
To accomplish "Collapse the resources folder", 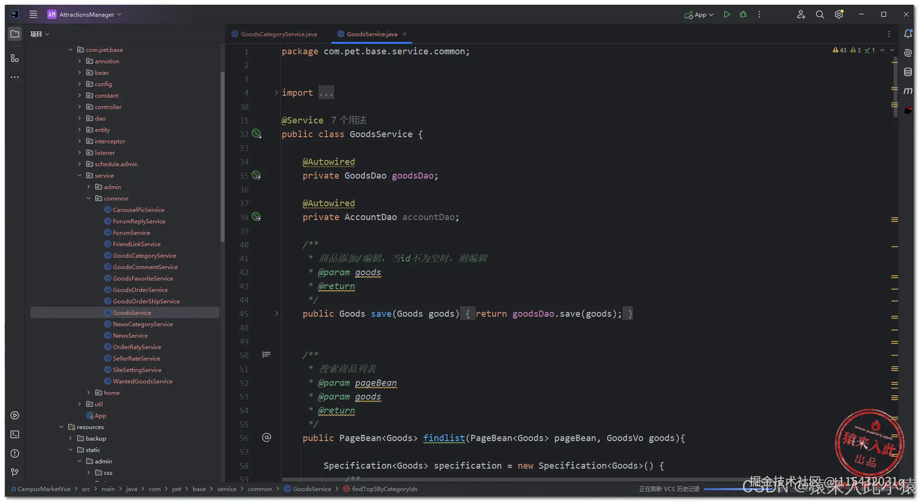I will click(61, 427).
